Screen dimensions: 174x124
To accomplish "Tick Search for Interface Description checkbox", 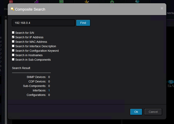I will [x=13, y=46].
